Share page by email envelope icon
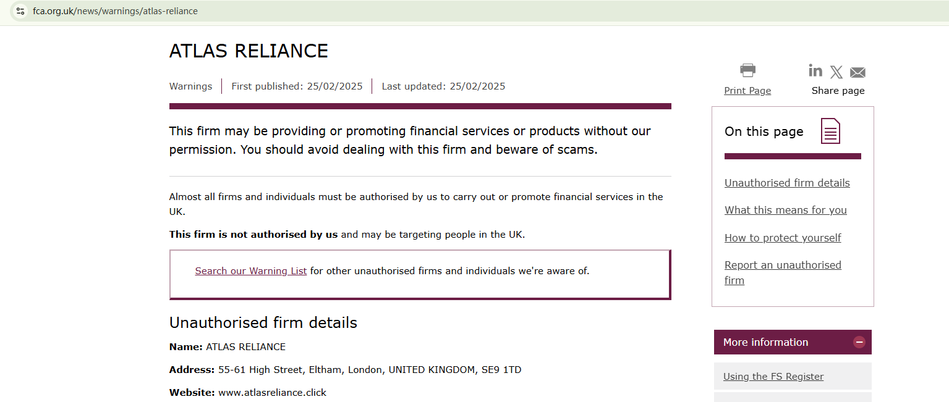This screenshot has width=949, height=402. [x=858, y=72]
